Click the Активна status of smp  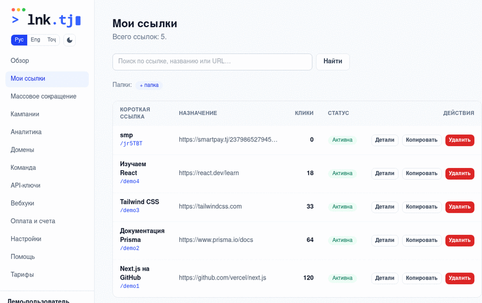click(x=342, y=140)
